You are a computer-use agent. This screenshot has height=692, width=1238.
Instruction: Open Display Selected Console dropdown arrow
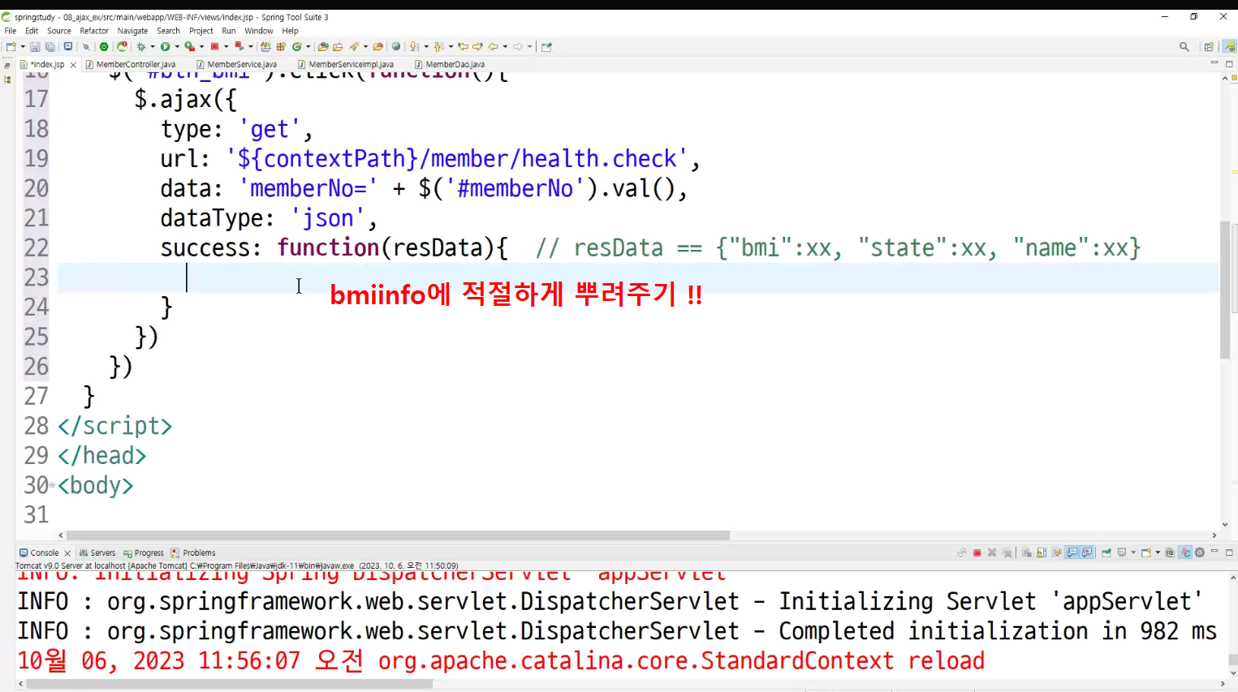coord(1133,552)
